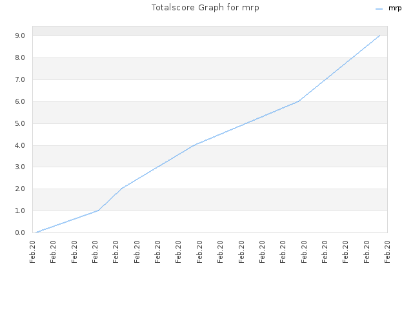Click the line's bend at score 6.0
This screenshot has width=413, height=310.
(x=298, y=101)
